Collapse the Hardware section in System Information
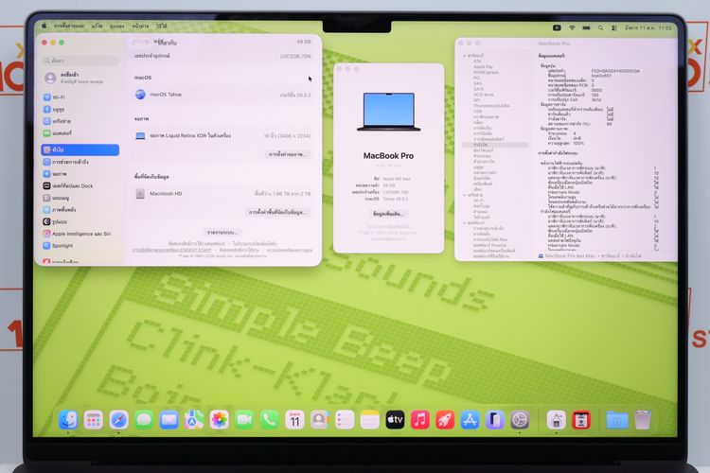The width and height of the screenshot is (710, 473). coord(465,55)
